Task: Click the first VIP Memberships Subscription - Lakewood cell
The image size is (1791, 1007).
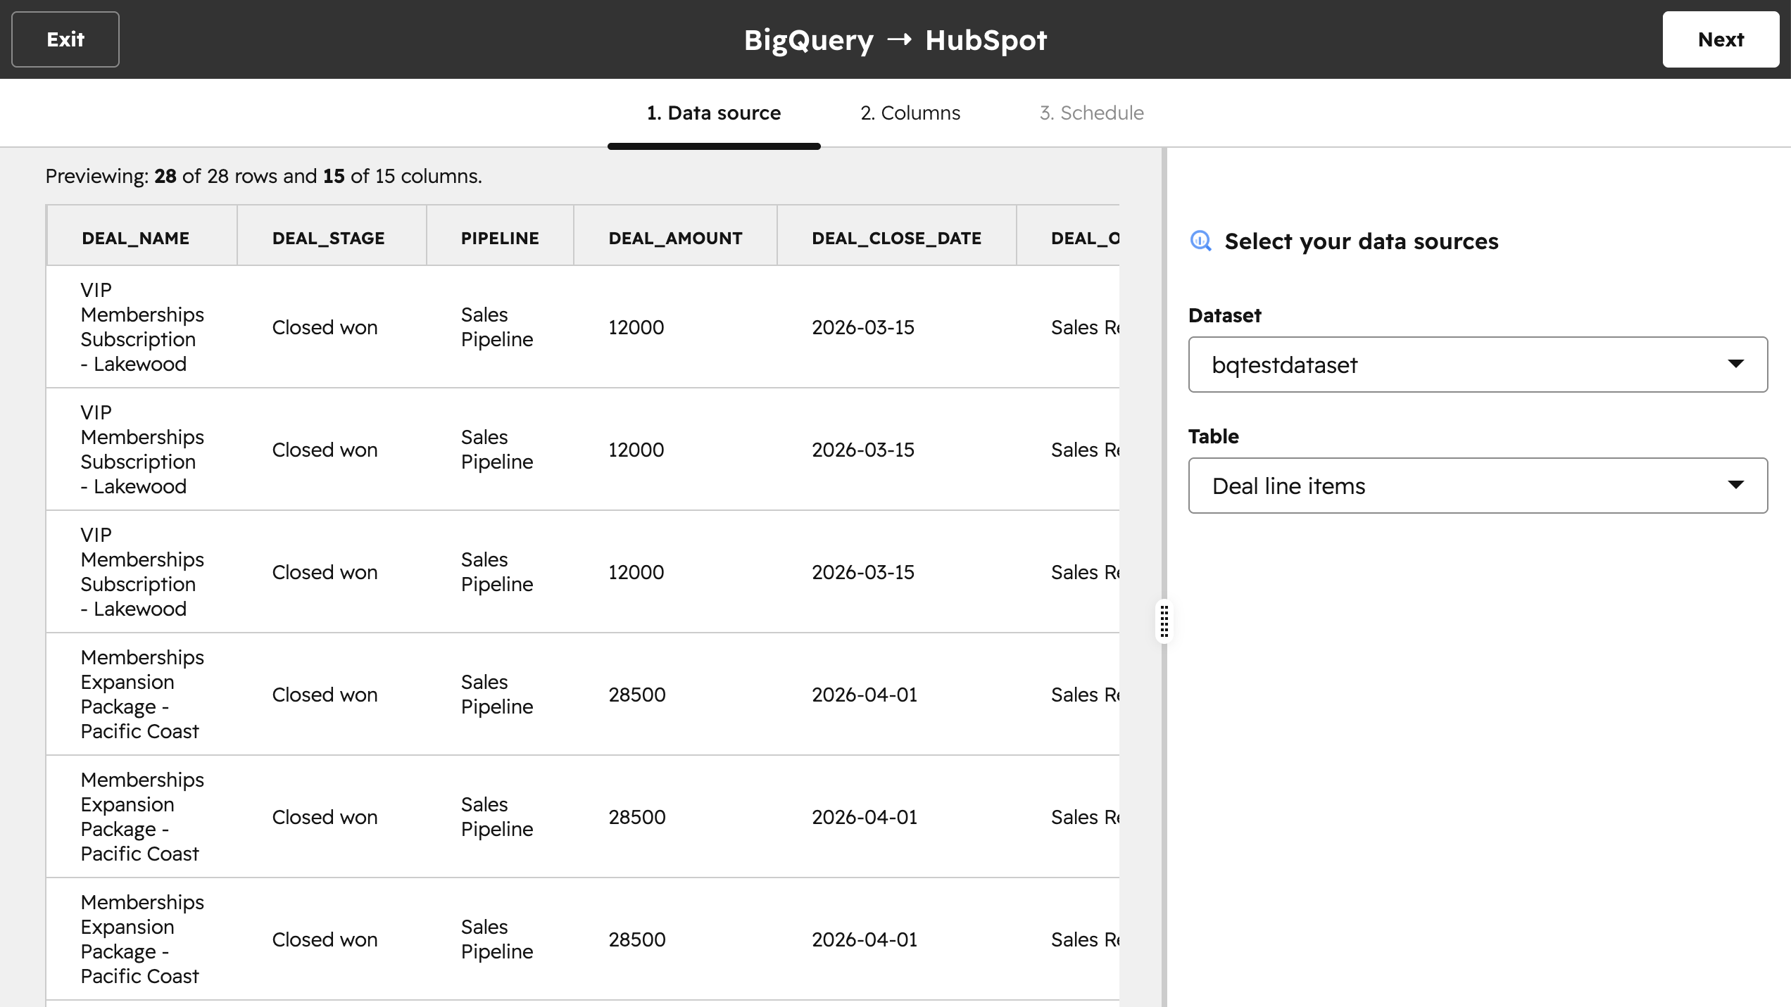Action: point(142,327)
